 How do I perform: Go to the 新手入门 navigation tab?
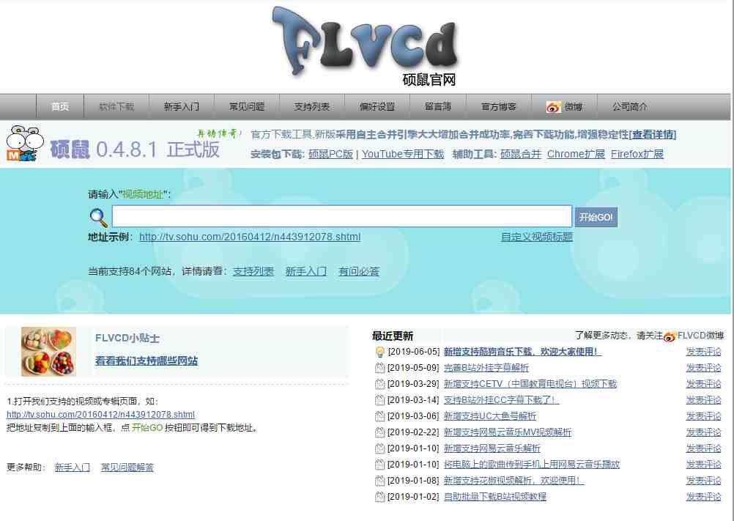tap(182, 107)
